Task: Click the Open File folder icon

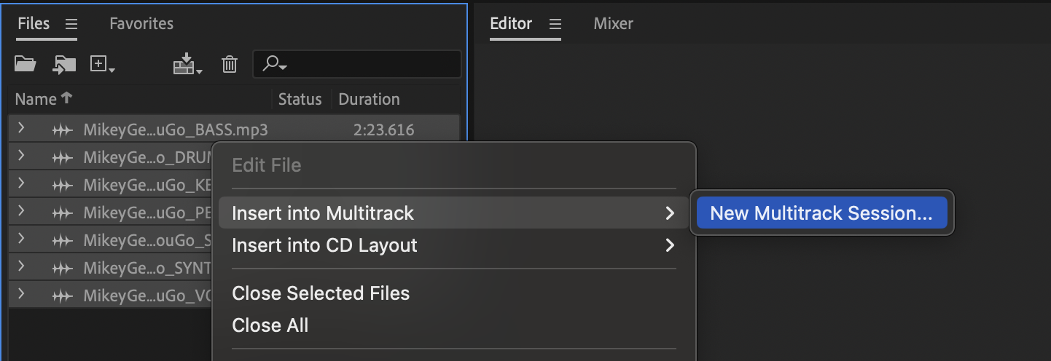Action: coord(26,64)
